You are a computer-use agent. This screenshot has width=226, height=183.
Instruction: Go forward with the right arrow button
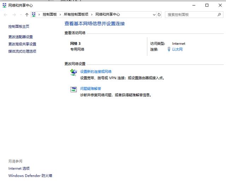(x=14, y=15)
